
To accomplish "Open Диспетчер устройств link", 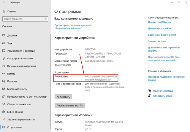I will click(x=161, y=29).
